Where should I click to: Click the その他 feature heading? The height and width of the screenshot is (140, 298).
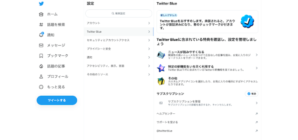tap(173, 78)
